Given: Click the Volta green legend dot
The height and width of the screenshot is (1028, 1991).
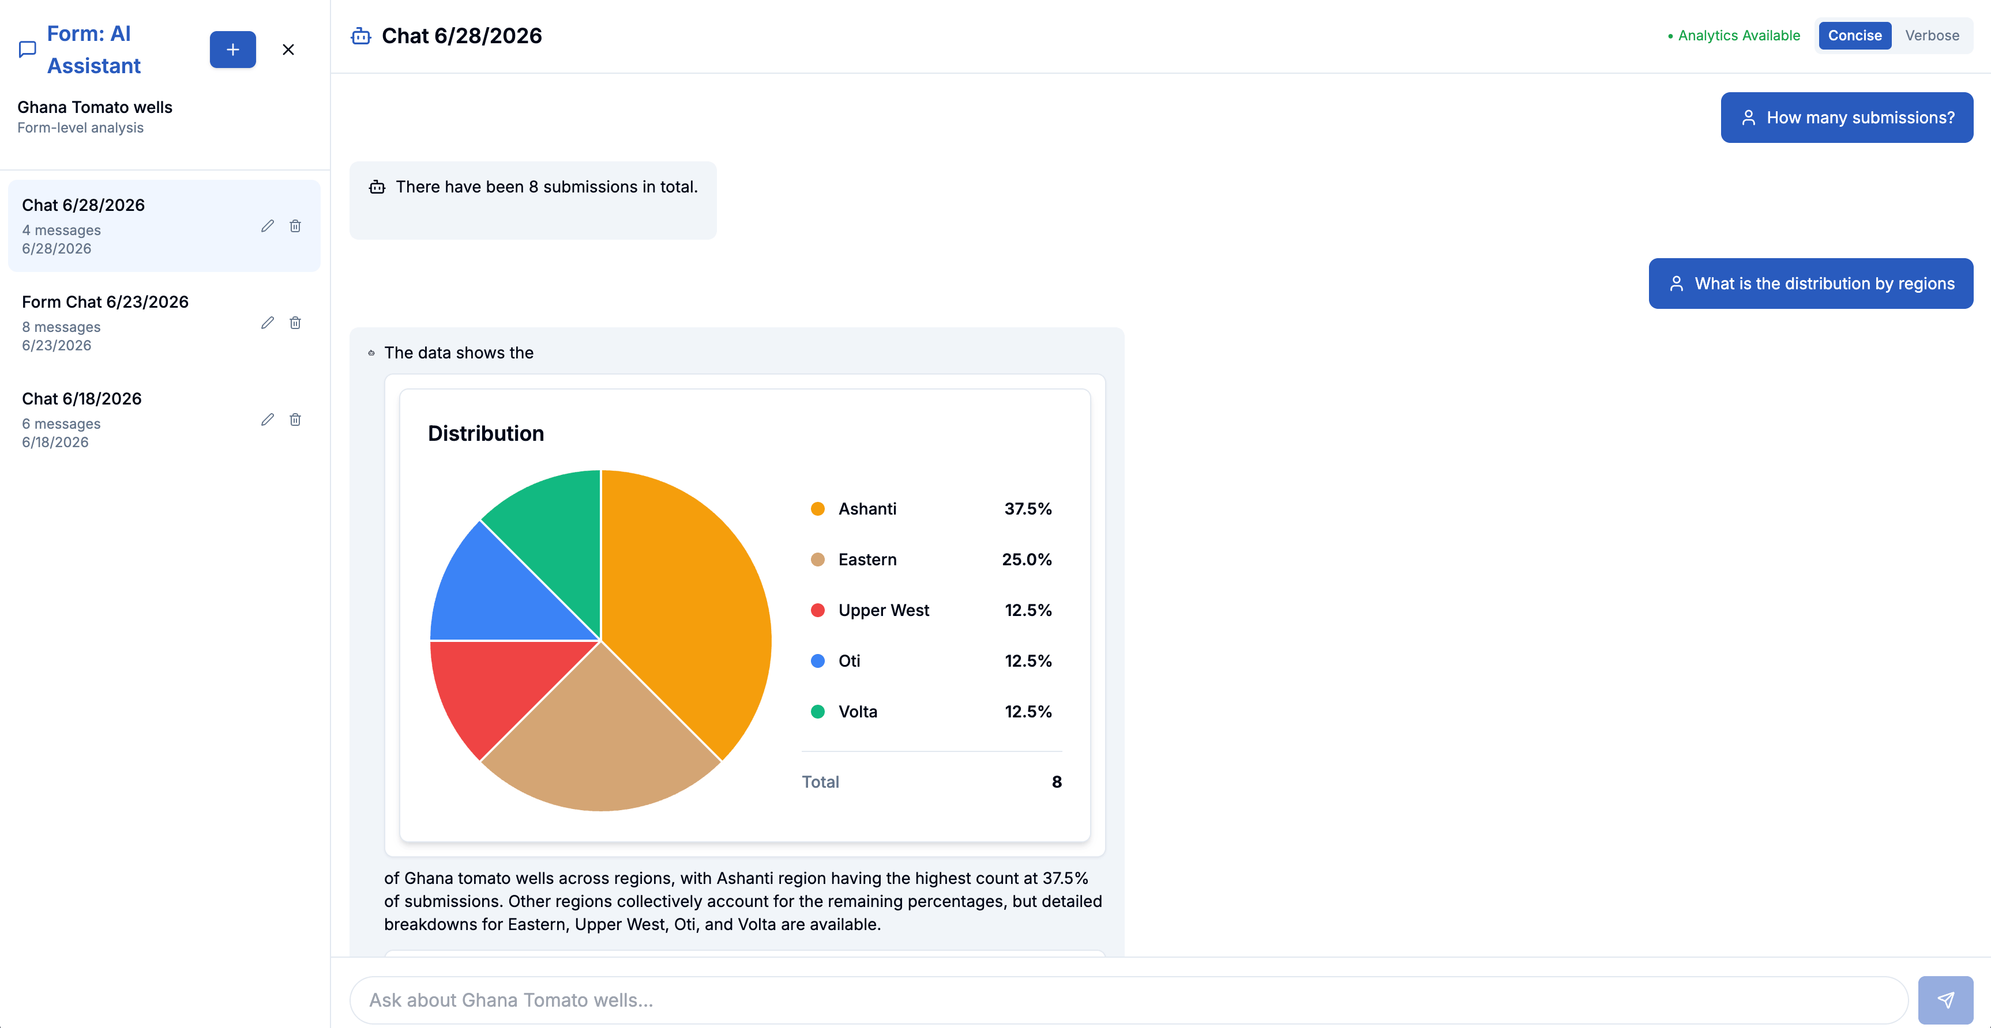Looking at the screenshot, I should (x=818, y=711).
